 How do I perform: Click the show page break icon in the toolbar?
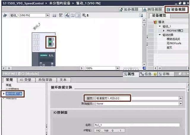[77, 15]
